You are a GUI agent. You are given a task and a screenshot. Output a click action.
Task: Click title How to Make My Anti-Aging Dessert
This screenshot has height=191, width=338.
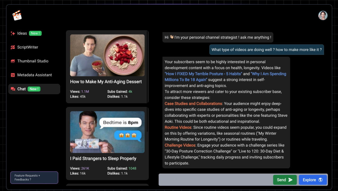(x=106, y=82)
